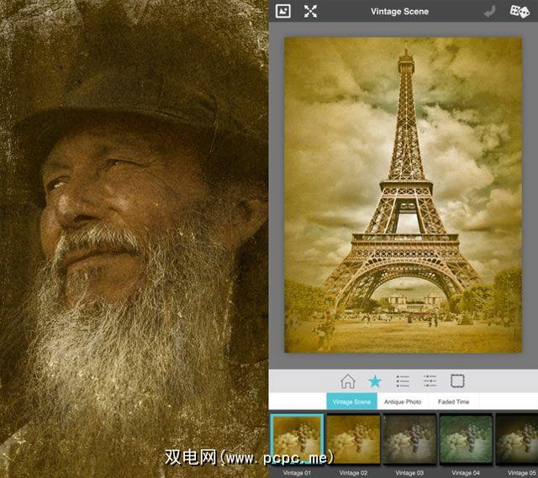Tap the dice randomize icon
538x478 pixels.
point(520,11)
